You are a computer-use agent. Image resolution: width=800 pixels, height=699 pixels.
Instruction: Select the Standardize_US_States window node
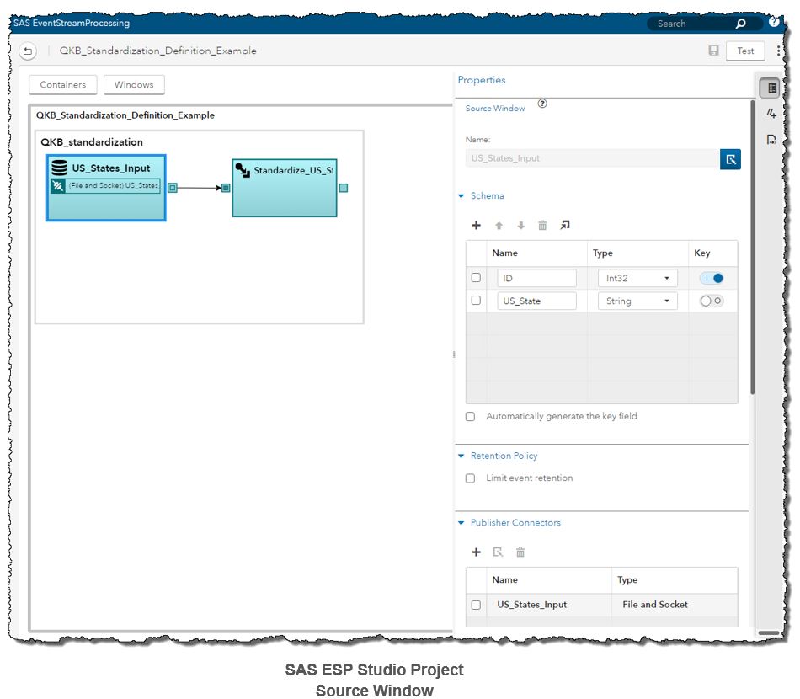(285, 188)
